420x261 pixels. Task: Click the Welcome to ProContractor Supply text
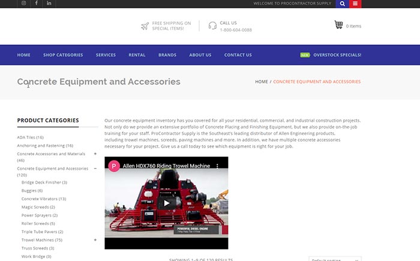[x=292, y=4]
